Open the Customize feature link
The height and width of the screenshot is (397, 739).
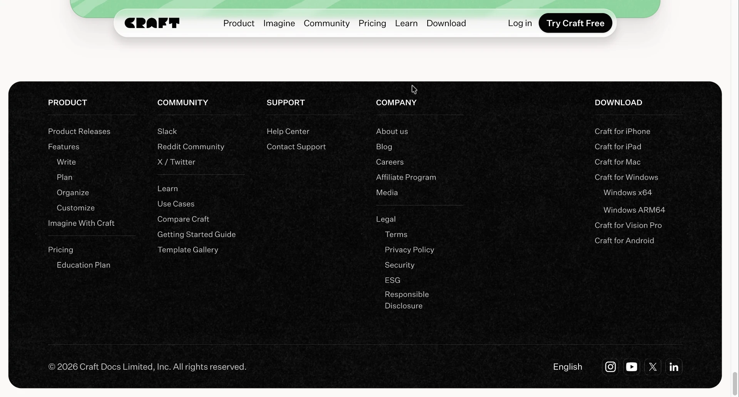[76, 208]
